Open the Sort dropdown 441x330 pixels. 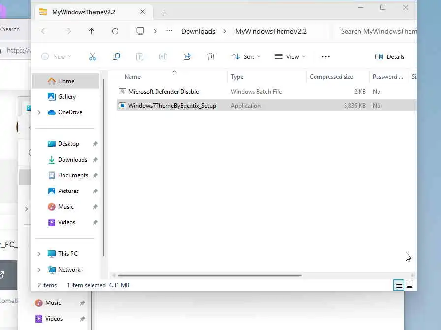(246, 56)
